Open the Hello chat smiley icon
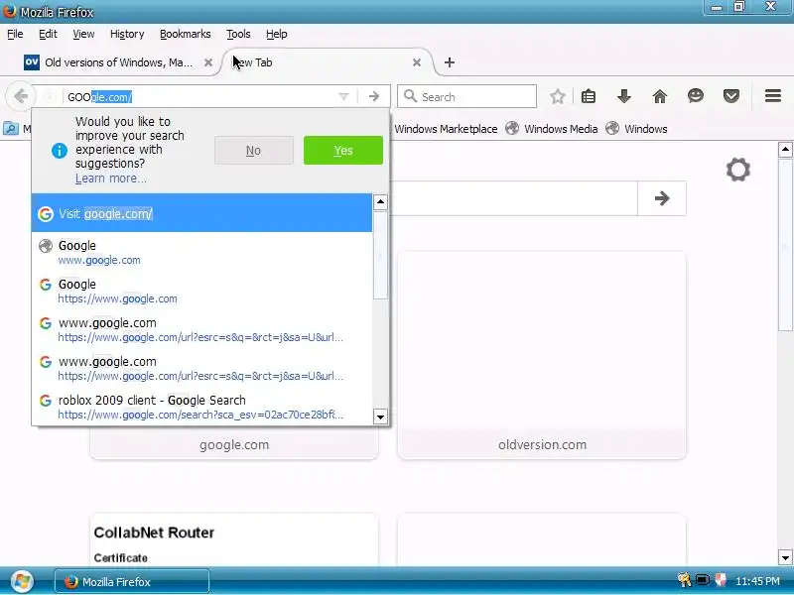Viewport: 794px width, 595px height. click(x=696, y=96)
